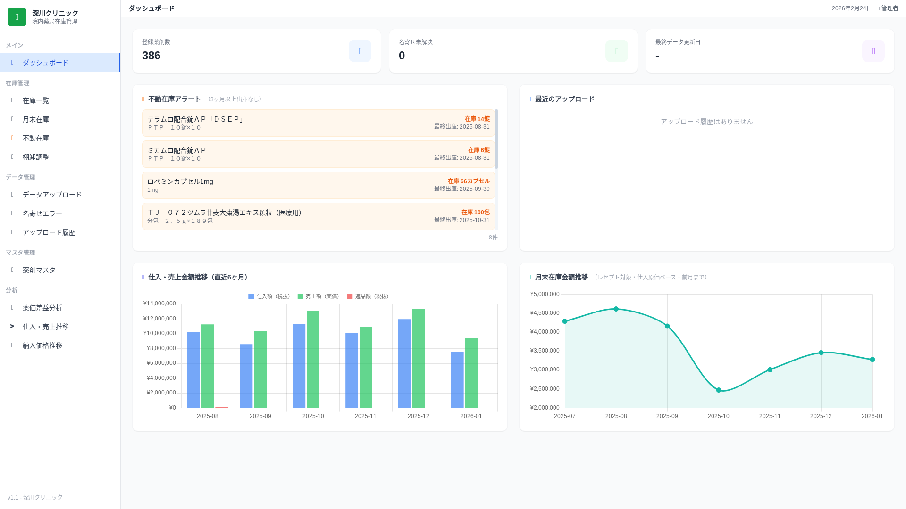Image resolution: width=906 pixels, height=509 pixels.
Task: Click the icon beside 名寄せエラー in sidebar
Action: (x=12, y=213)
